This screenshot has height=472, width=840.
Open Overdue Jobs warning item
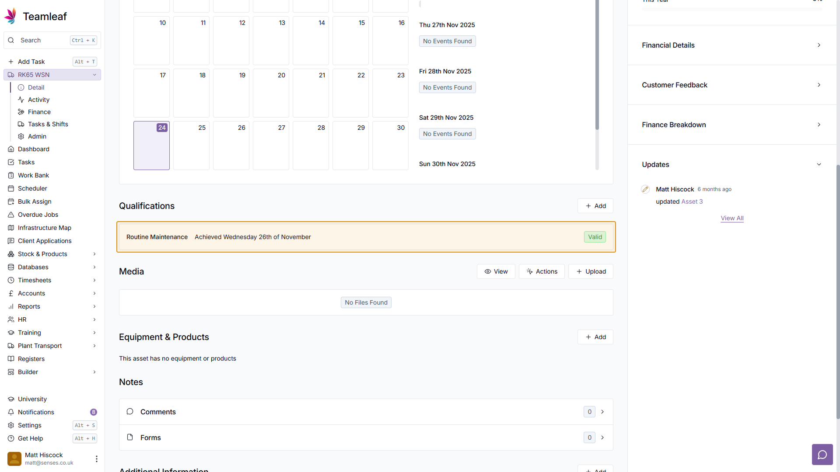click(x=38, y=215)
